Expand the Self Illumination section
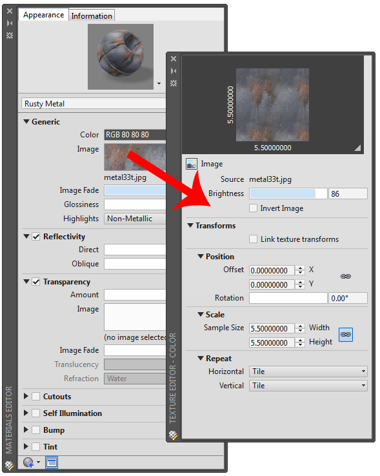 click(26, 413)
